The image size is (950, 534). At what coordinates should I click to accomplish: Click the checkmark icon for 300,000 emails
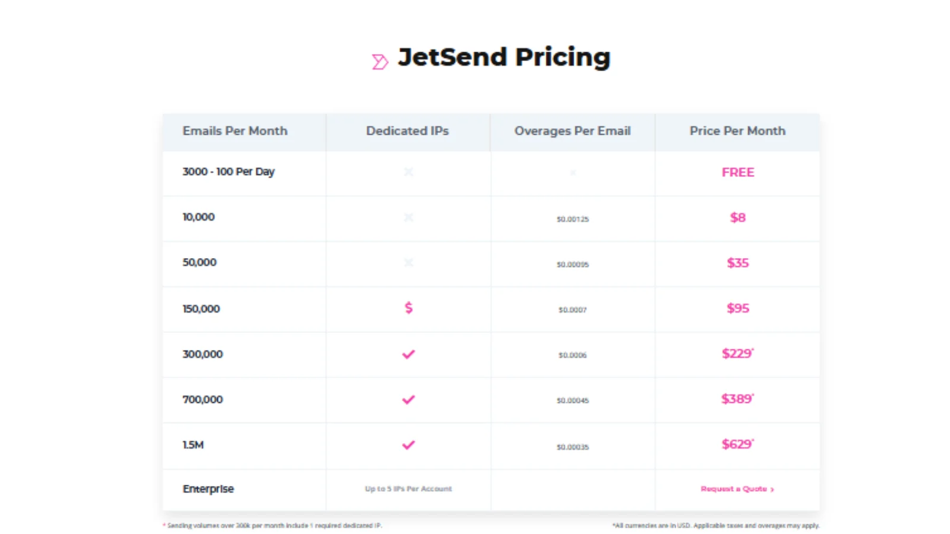coord(408,354)
